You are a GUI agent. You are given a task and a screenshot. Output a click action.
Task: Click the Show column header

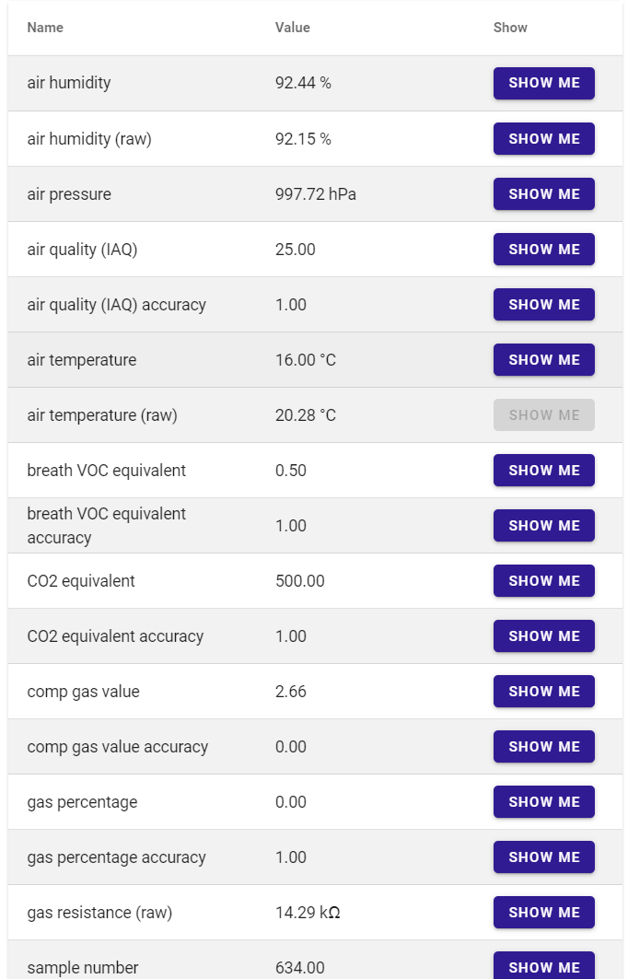(x=510, y=28)
